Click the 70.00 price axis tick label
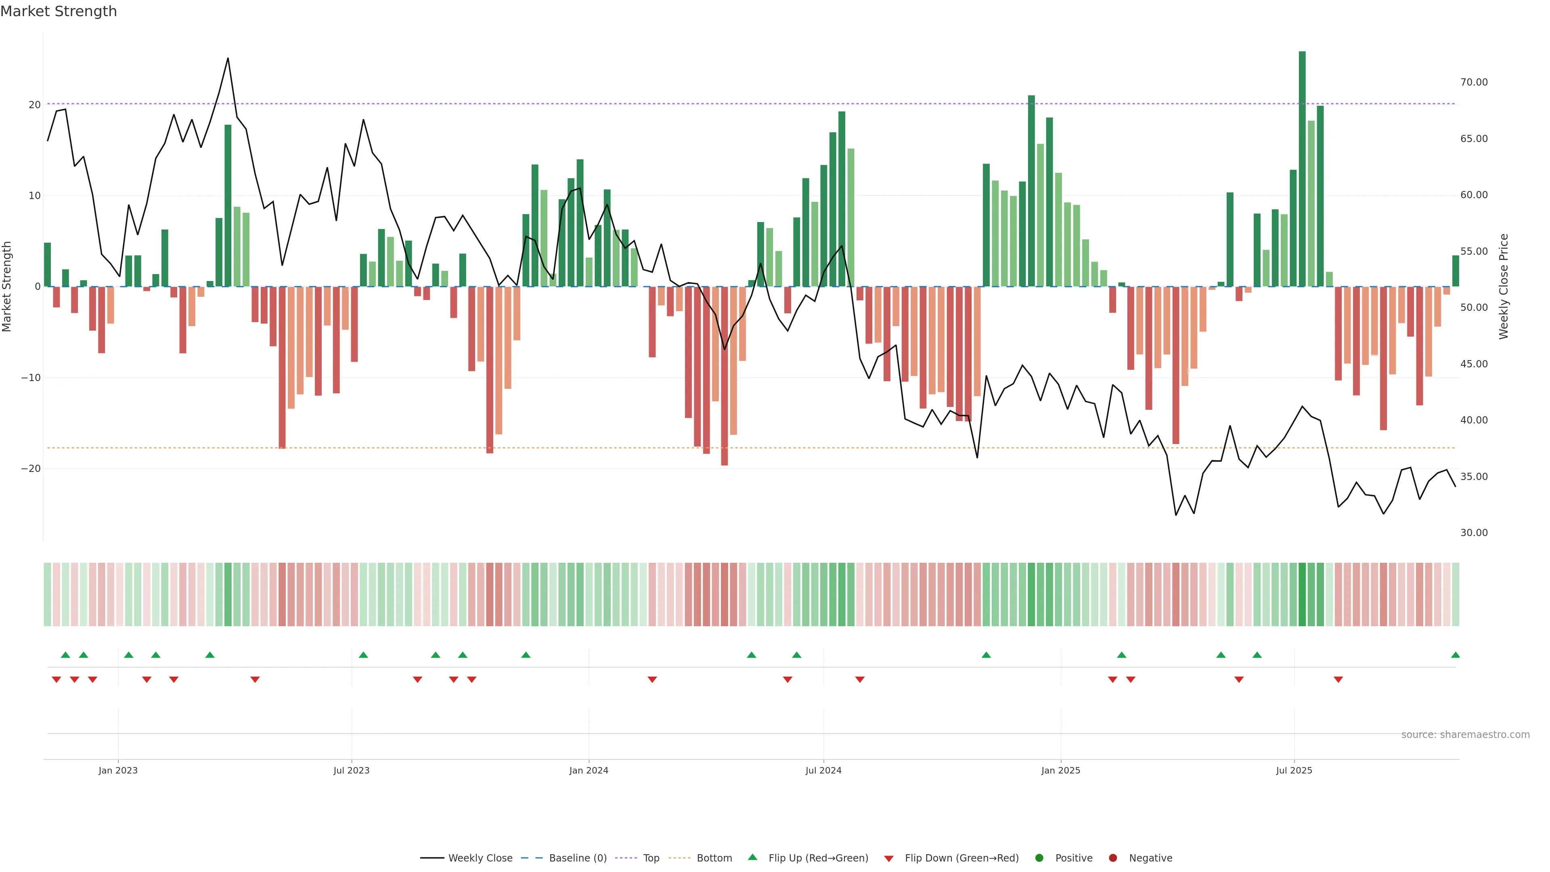The width and height of the screenshot is (1550, 872). pos(1474,82)
